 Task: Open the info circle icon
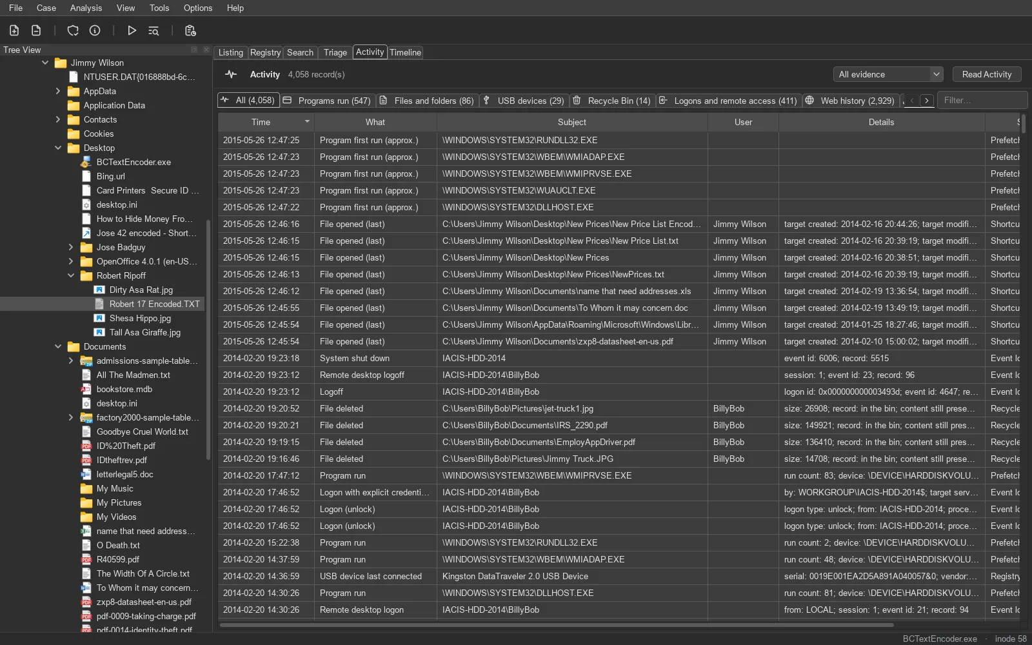coord(95,30)
